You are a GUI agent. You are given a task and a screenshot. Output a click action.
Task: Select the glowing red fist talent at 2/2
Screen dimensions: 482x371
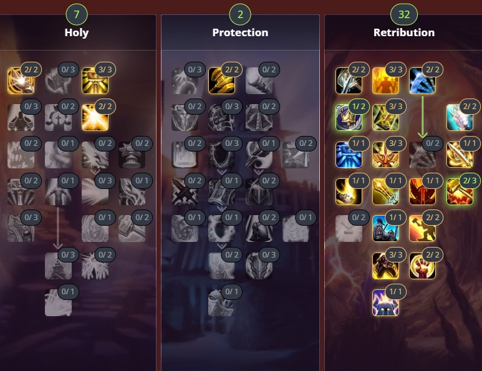(422, 266)
